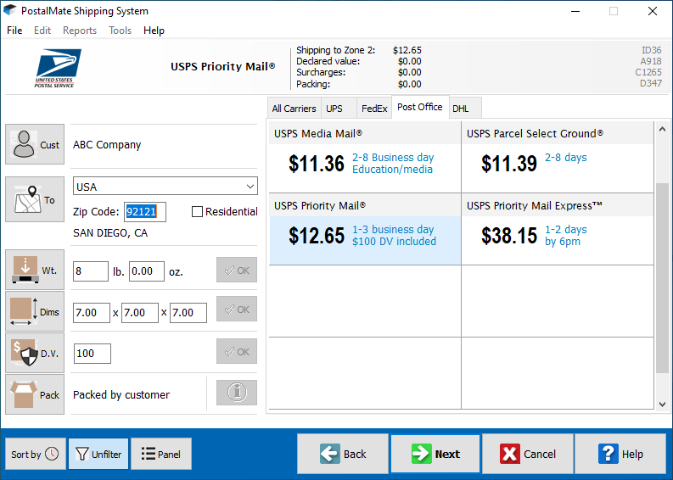
Task: Open the Pack box packing icon button
Action: (x=35, y=394)
